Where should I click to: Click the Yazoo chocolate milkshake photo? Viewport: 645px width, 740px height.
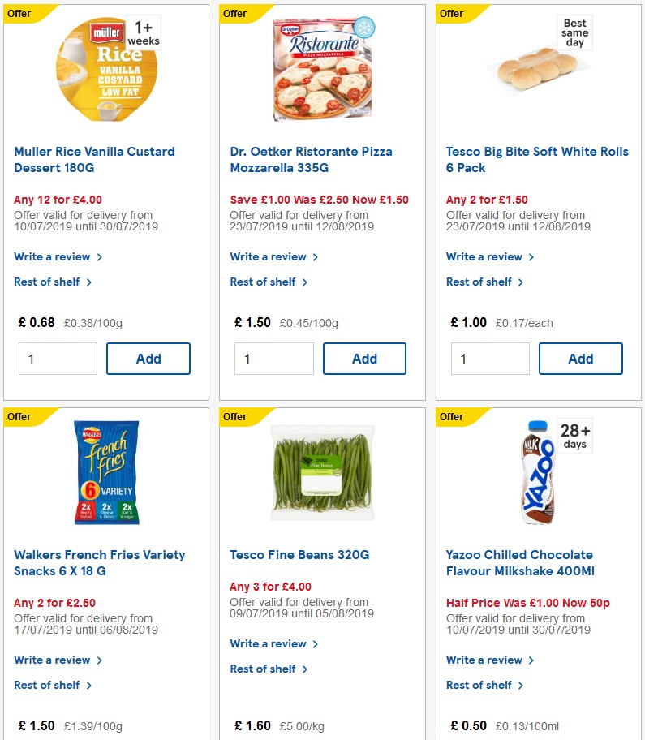(537, 473)
